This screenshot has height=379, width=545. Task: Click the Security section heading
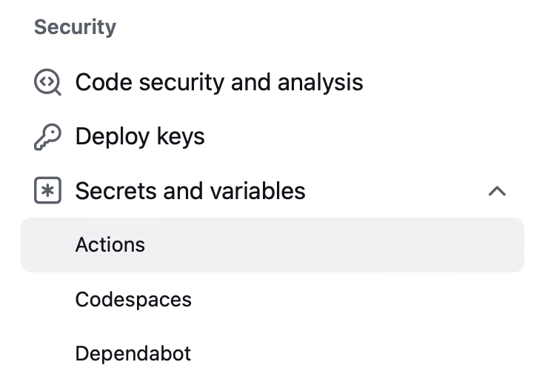tap(75, 27)
